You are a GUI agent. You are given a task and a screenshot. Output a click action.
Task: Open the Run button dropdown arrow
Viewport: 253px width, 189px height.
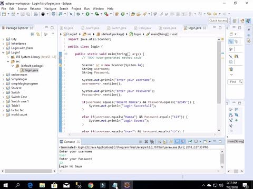[92, 14]
